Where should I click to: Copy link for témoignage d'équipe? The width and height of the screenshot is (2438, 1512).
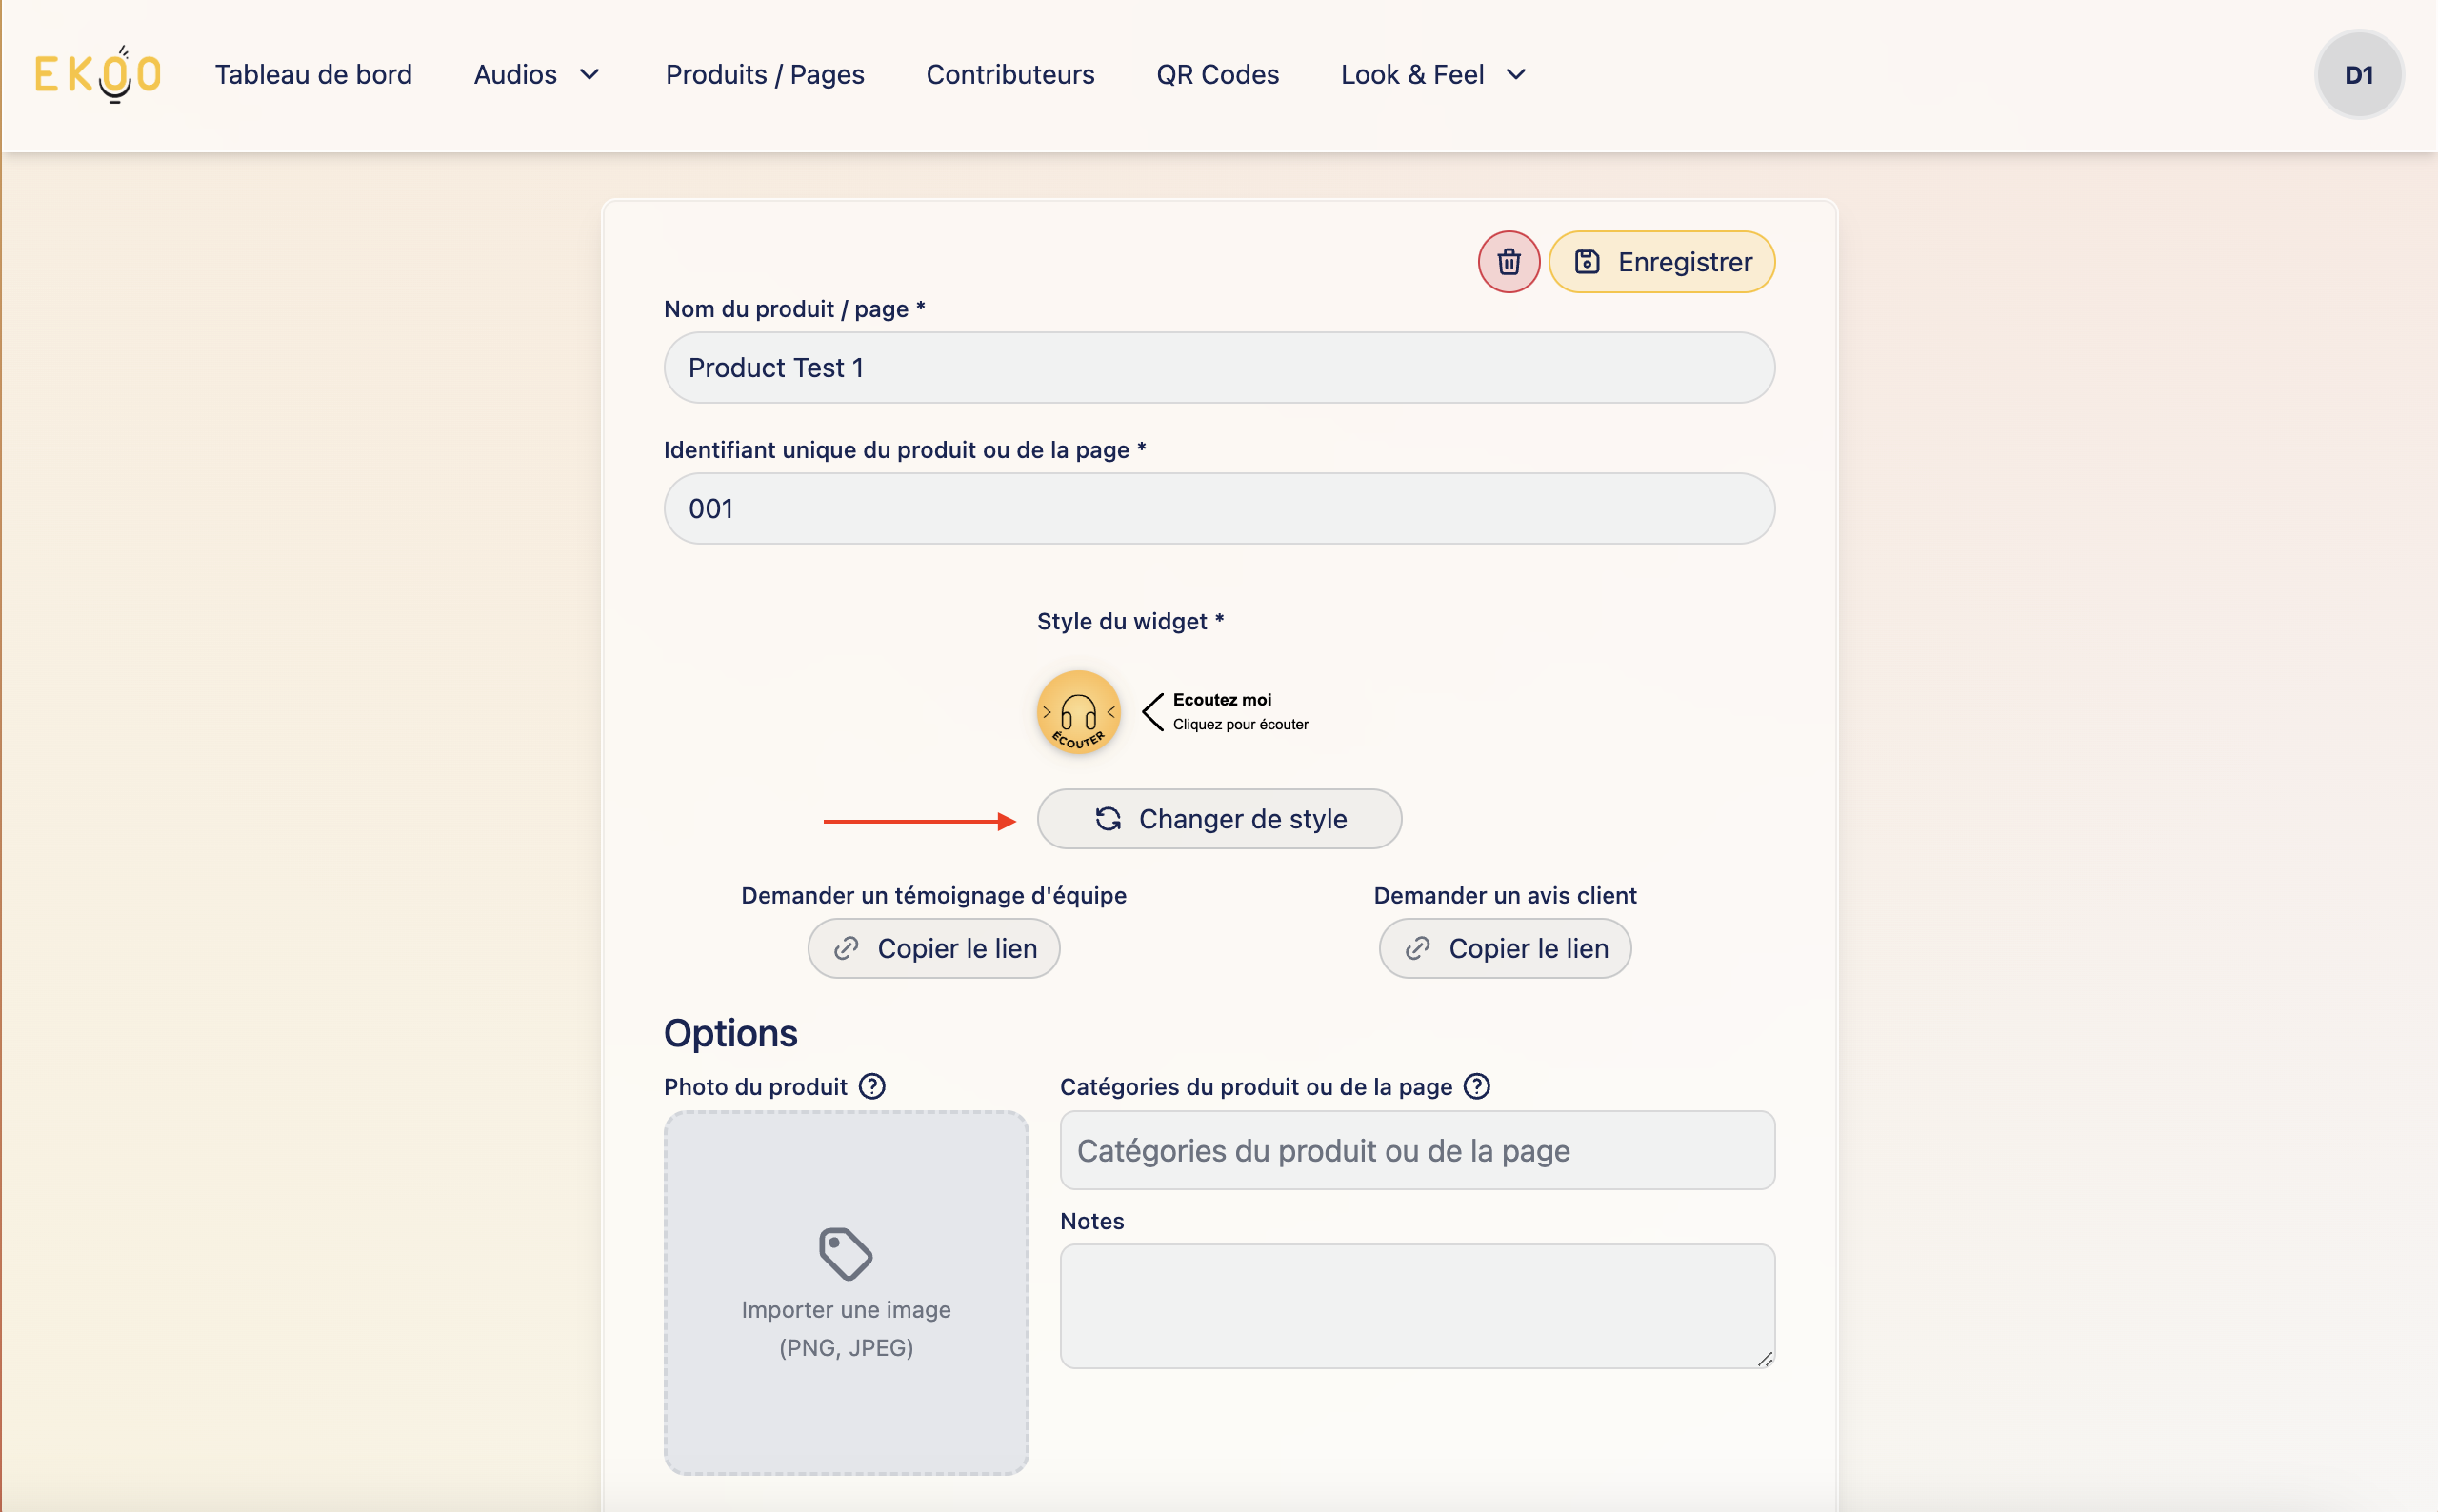pos(933,948)
